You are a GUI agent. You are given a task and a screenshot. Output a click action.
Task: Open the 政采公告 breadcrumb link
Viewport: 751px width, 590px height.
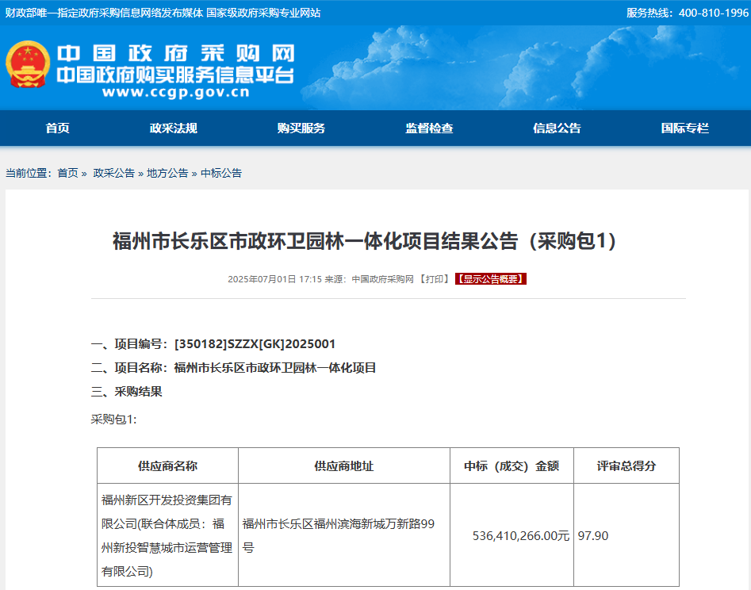tap(113, 173)
